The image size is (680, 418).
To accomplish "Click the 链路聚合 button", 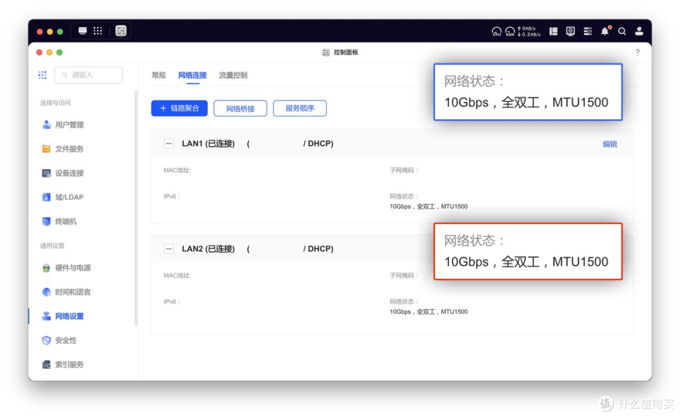I will (x=179, y=108).
